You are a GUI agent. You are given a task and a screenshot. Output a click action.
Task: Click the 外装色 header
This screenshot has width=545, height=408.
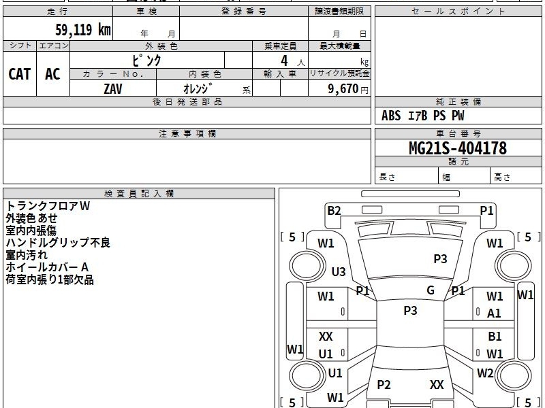coord(161,46)
